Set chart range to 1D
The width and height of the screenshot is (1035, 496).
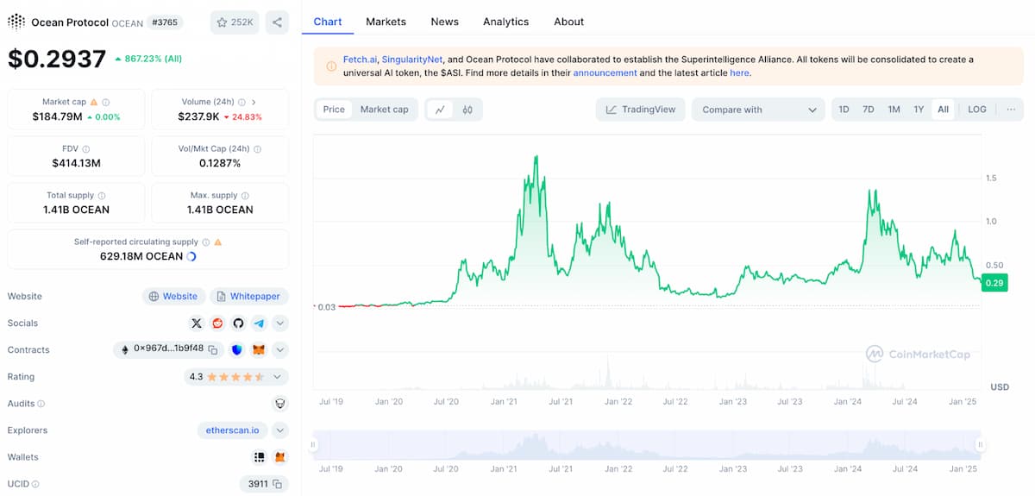844,110
